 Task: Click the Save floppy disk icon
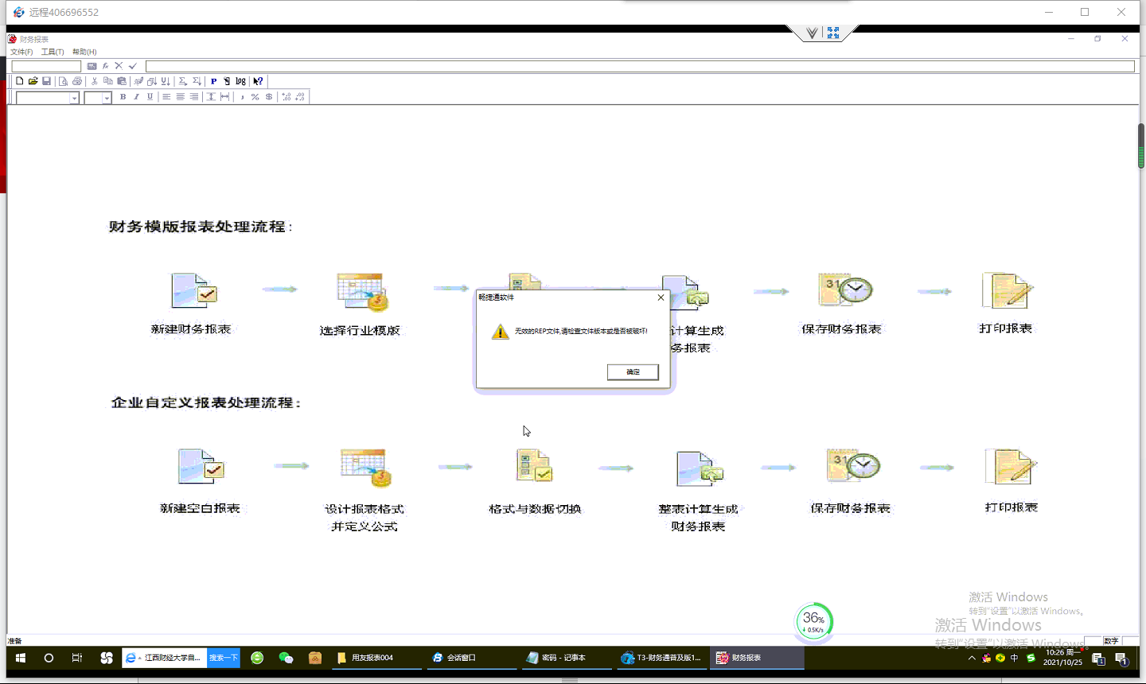[x=47, y=81]
